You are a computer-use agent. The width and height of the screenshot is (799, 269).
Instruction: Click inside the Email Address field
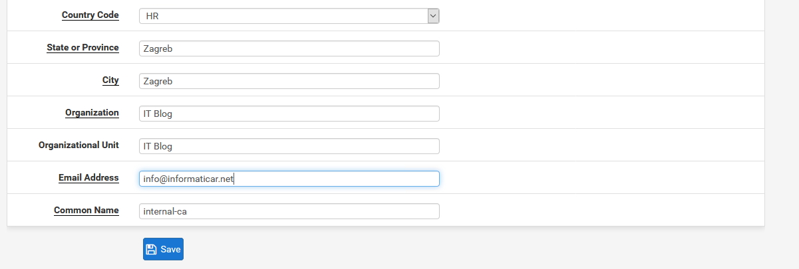pyautogui.click(x=289, y=179)
